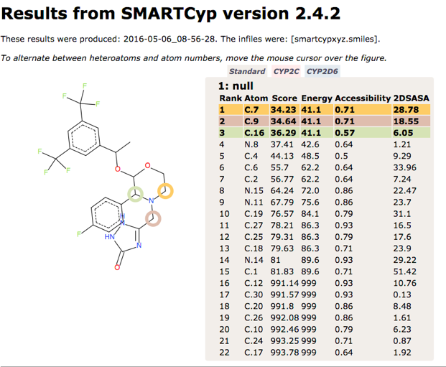Click atom C.17 in the table

(x=254, y=353)
